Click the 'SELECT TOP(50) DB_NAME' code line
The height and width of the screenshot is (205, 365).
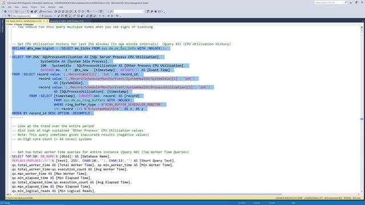click(62, 157)
